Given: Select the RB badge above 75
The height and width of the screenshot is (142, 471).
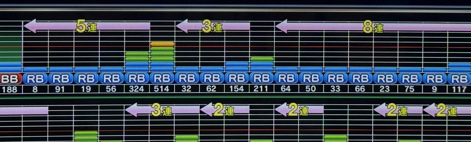Looking at the screenshot, I should 410,79.
